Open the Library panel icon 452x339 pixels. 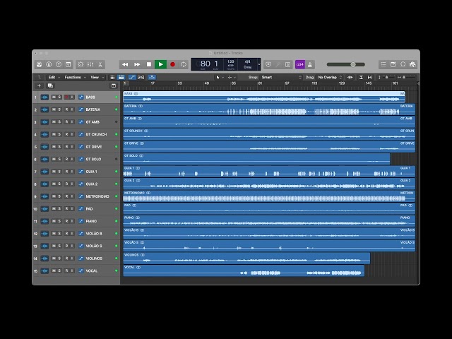40,64
